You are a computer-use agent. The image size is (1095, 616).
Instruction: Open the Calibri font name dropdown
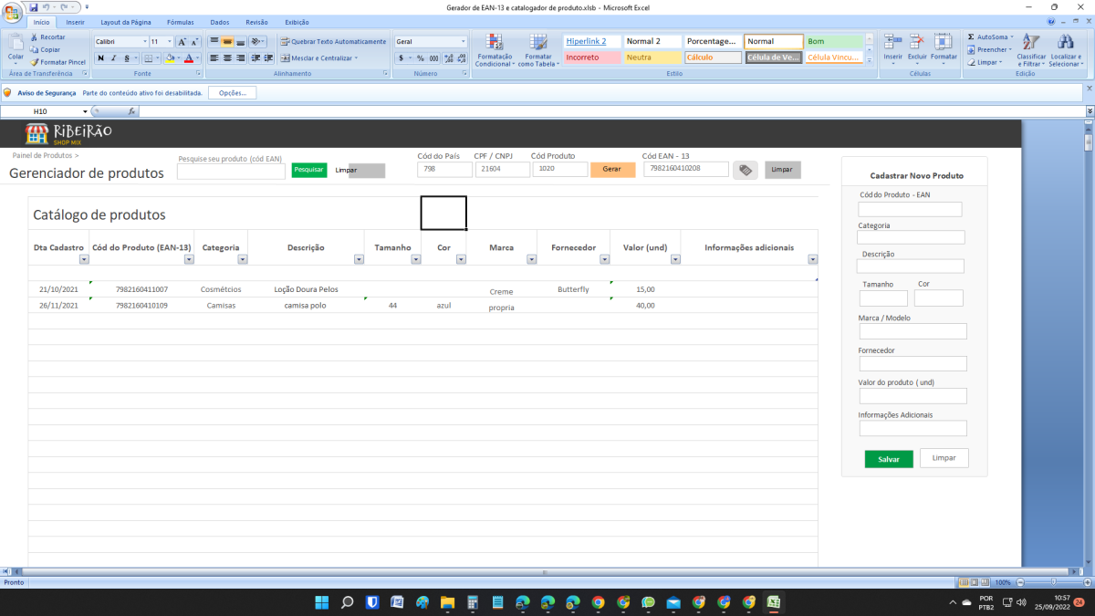click(x=144, y=42)
